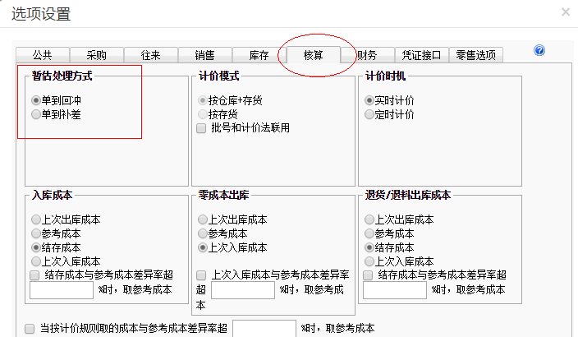This screenshot has height=337, width=578.
Task: Switch to the 公共 tab
Action: coord(42,55)
